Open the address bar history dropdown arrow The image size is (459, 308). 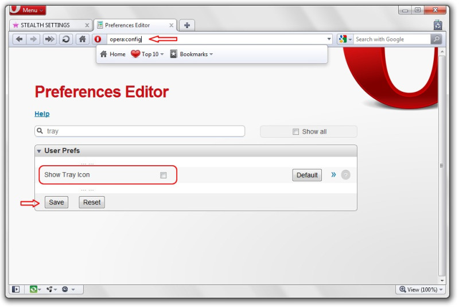pos(329,39)
